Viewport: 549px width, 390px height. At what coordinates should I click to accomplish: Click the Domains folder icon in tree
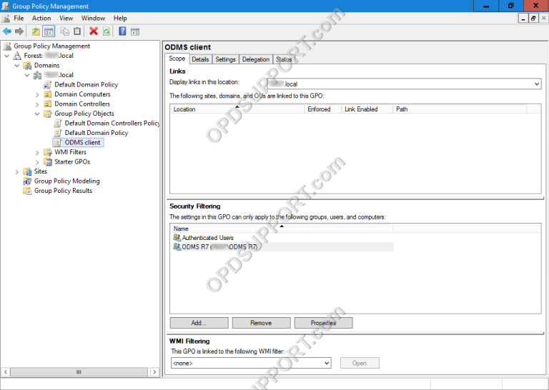click(27, 66)
